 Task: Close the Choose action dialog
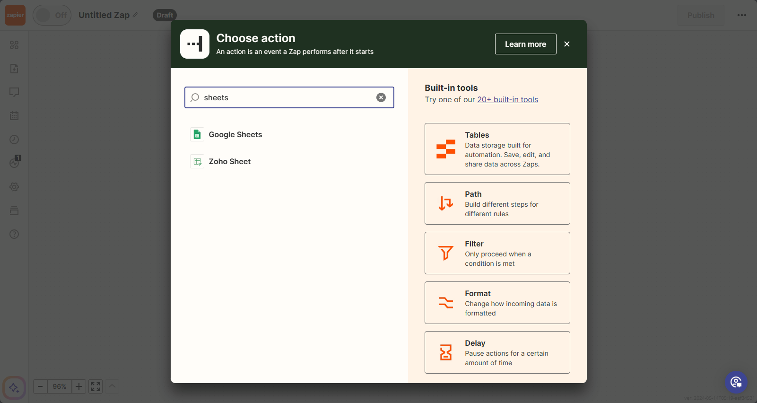[x=567, y=44]
